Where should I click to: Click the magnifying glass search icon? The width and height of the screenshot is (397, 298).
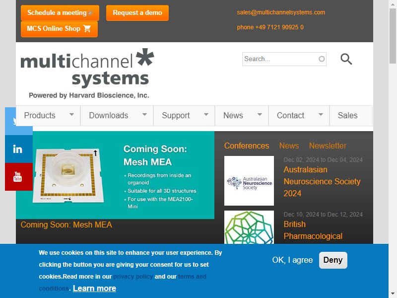(346, 59)
